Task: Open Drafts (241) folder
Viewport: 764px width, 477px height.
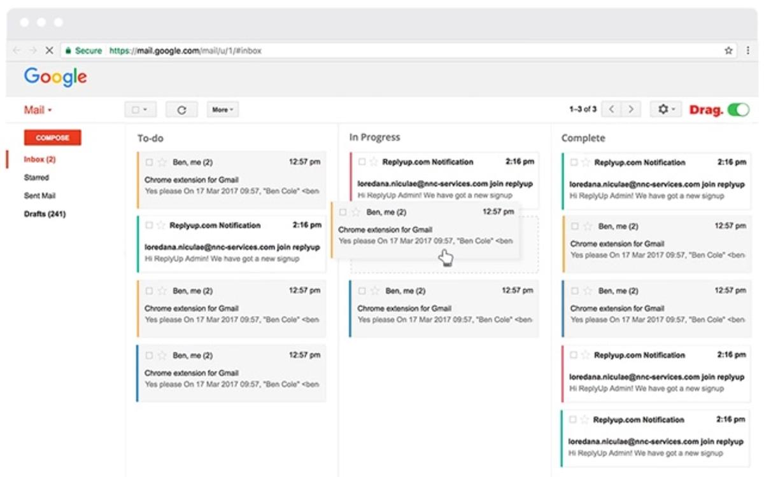Action: point(45,214)
